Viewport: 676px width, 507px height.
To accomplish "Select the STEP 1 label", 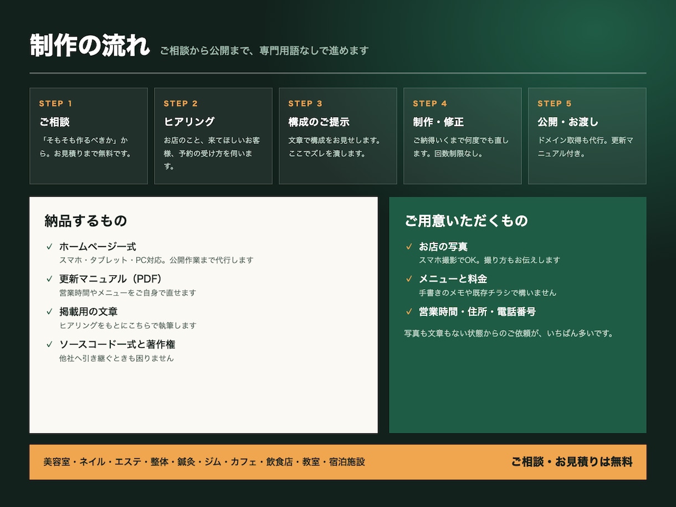I will coord(55,104).
